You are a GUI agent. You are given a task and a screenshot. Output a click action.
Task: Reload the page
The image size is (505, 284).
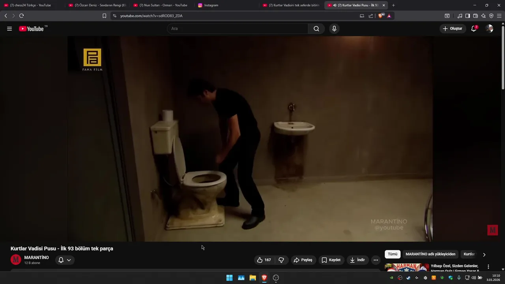[x=21, y=16]
